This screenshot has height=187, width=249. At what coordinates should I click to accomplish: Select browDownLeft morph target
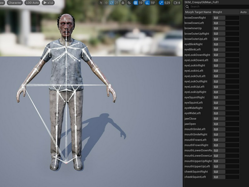click(x=194, y=23)
